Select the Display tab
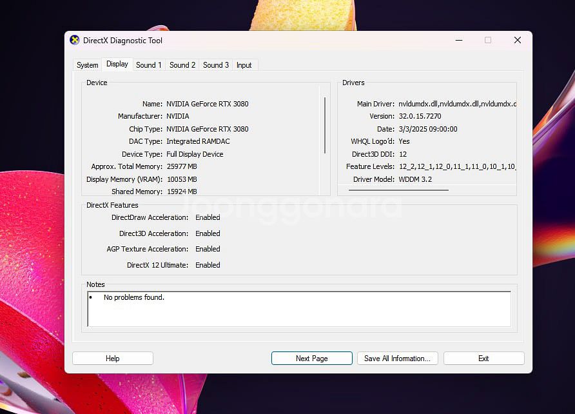575x414 pixels. pyautogui.click(x=117, y=64)
